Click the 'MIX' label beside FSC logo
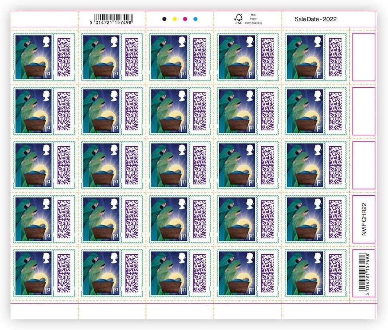 pyautogui.click(x=253, y=15)
